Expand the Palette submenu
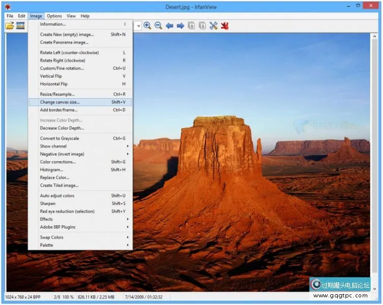The image size is (383, 305). point(80,245)
